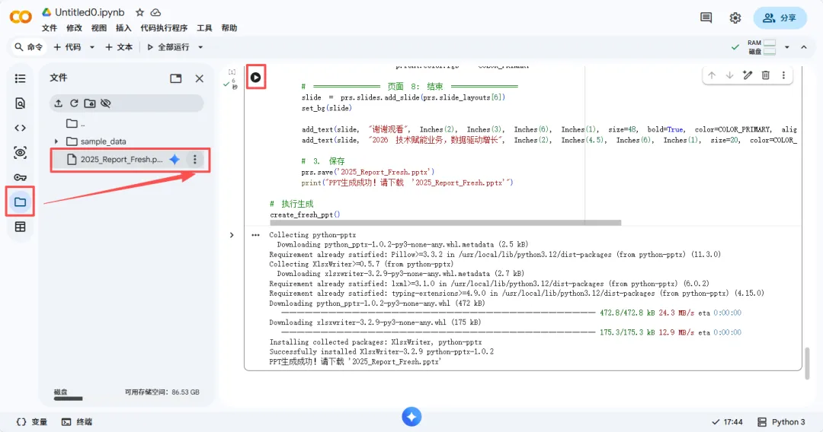823x432 pixels.
Task: Open the Files folder sidebar icon
Action: point(20,202)
